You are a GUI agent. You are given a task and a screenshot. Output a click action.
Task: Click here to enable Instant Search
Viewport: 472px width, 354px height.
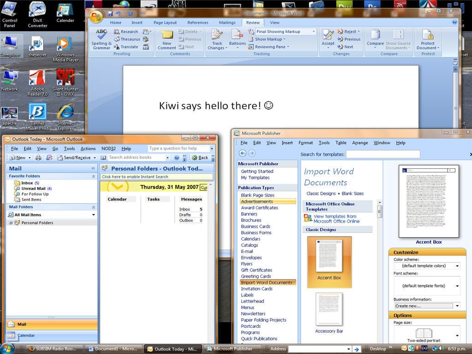point(157,177)
